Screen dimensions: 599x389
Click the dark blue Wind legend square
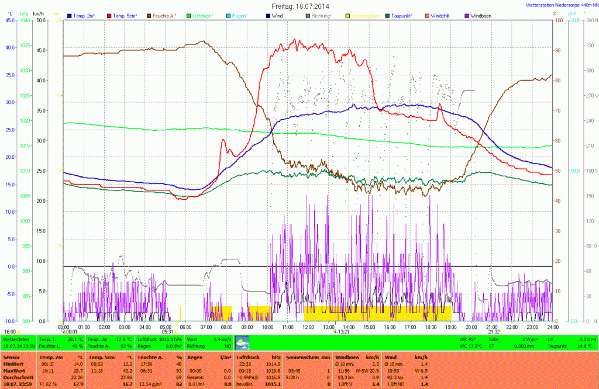tap(268, 16)
